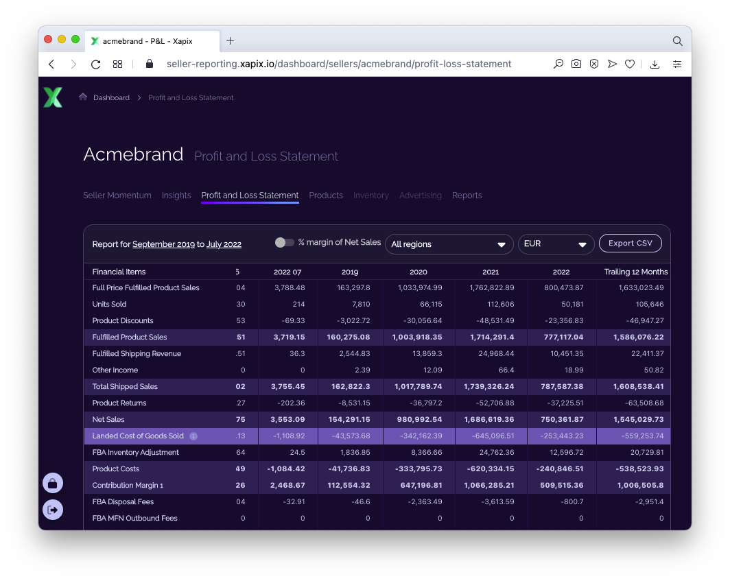The image size is (730, 581).
Task: Click Product Returns row label
Action: [119, 403]
